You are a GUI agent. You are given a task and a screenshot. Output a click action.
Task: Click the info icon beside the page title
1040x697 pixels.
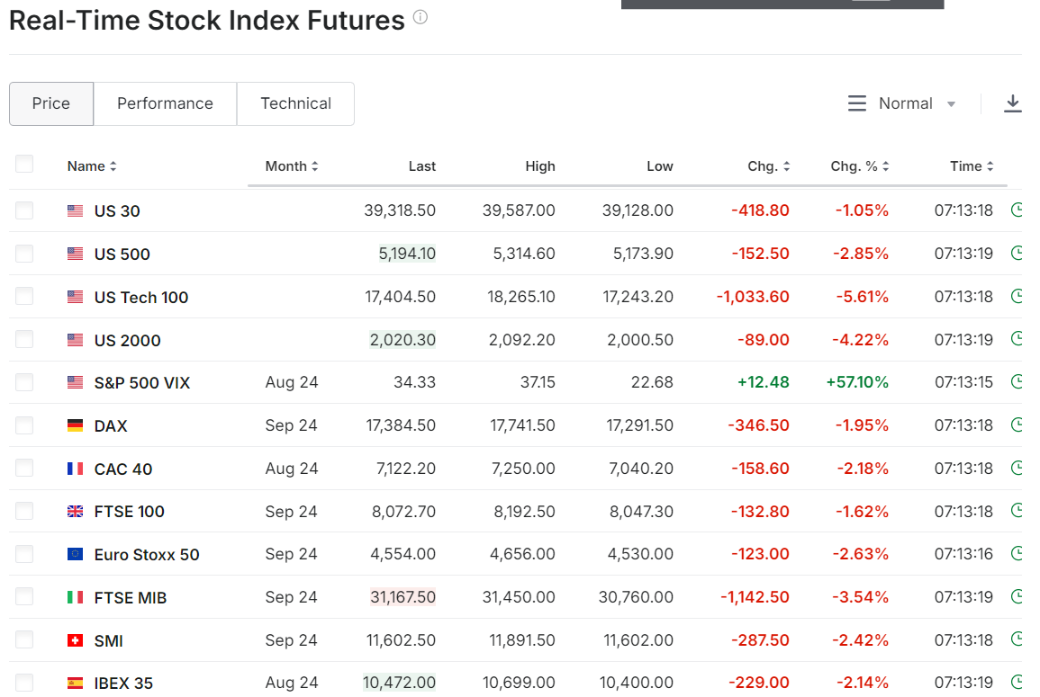(x=421, y=17)
